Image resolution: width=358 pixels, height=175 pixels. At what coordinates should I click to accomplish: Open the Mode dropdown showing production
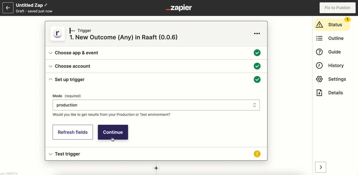[156, 105]
